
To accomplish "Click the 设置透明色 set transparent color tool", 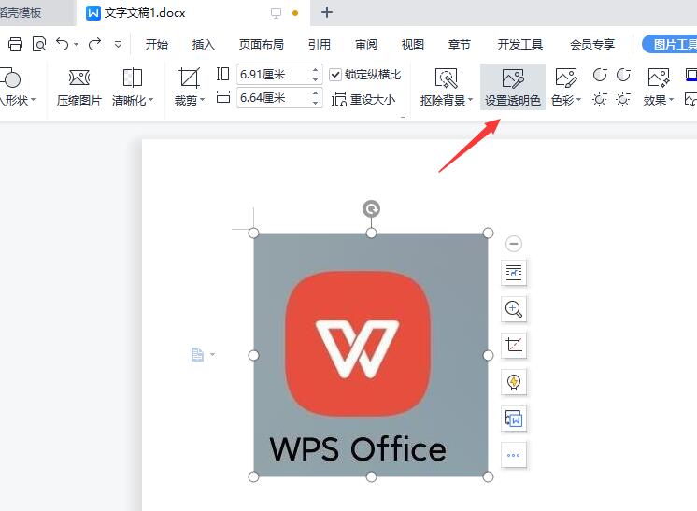I will point(513,88).
